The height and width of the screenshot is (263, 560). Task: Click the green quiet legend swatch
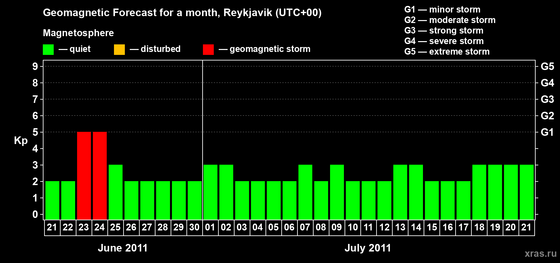pos(48,50)
